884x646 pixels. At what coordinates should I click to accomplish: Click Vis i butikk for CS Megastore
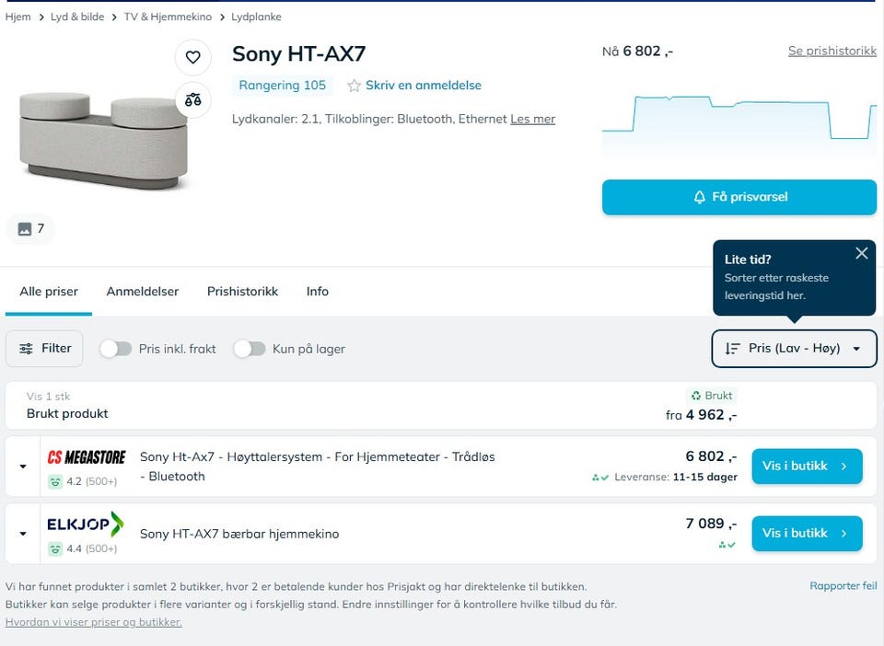point(807,467)
